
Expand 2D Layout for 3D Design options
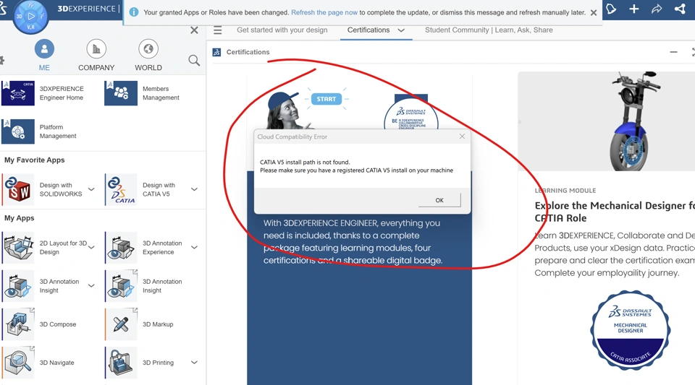pos(91,247)
